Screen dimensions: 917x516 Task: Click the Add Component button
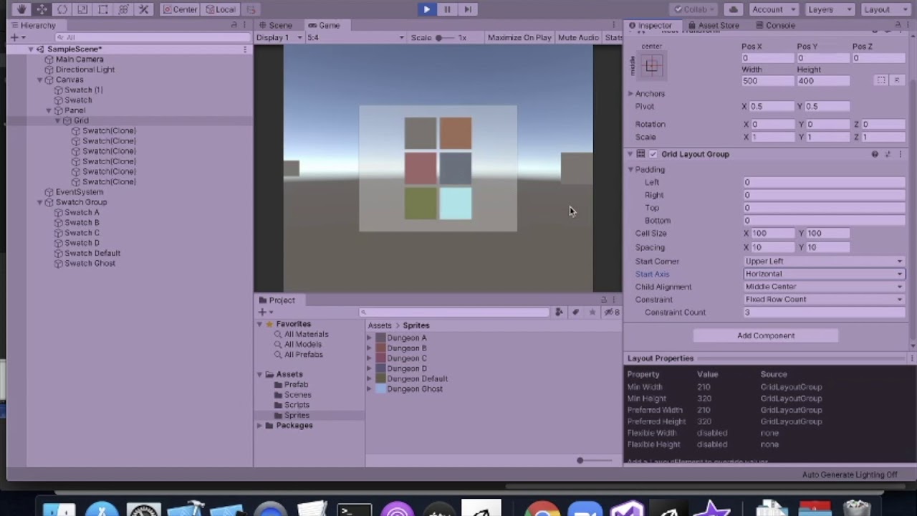coord(766,335)
